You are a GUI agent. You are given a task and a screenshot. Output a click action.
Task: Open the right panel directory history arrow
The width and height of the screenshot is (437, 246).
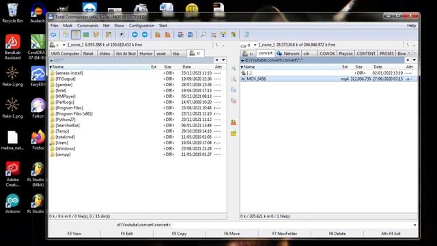[414, 60]
